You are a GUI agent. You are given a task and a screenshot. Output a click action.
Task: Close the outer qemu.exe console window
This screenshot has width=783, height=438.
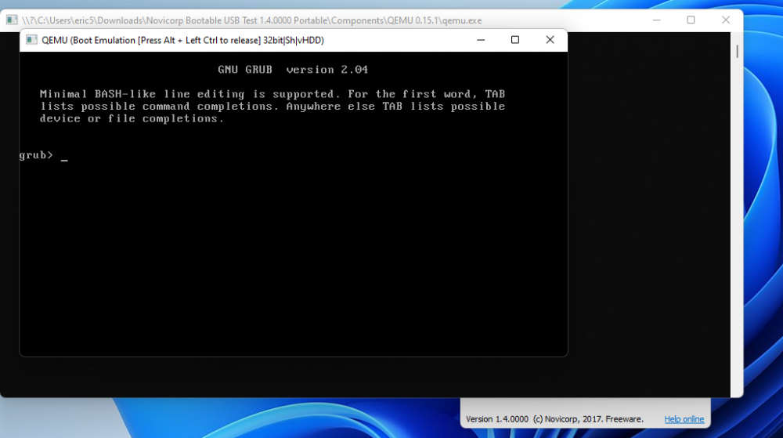click(x=726, y=20)
